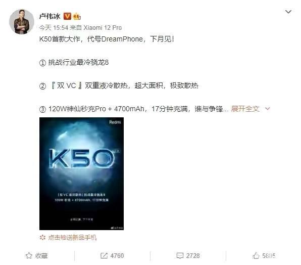
Task: Click the comment bubble icon
Action: pyautogui.click(x=180, y=256)
